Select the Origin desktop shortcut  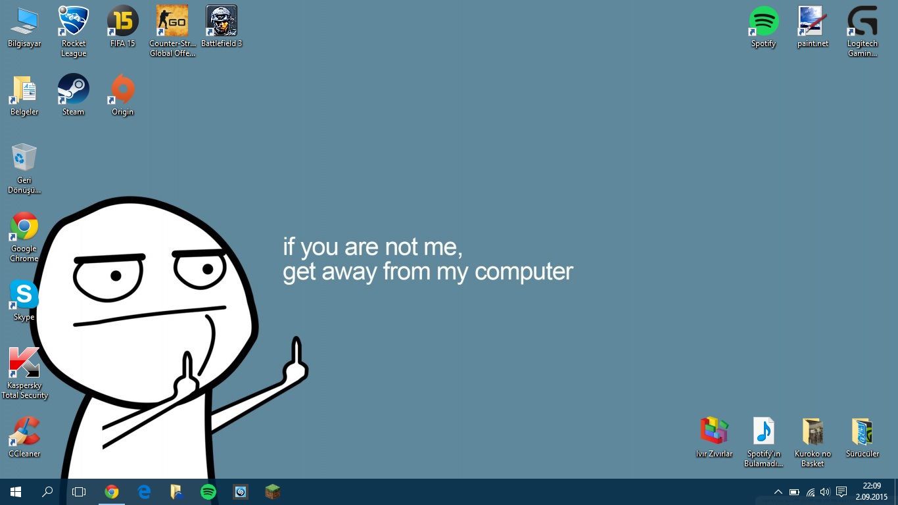pyautogui.click(x=123, y=95)
